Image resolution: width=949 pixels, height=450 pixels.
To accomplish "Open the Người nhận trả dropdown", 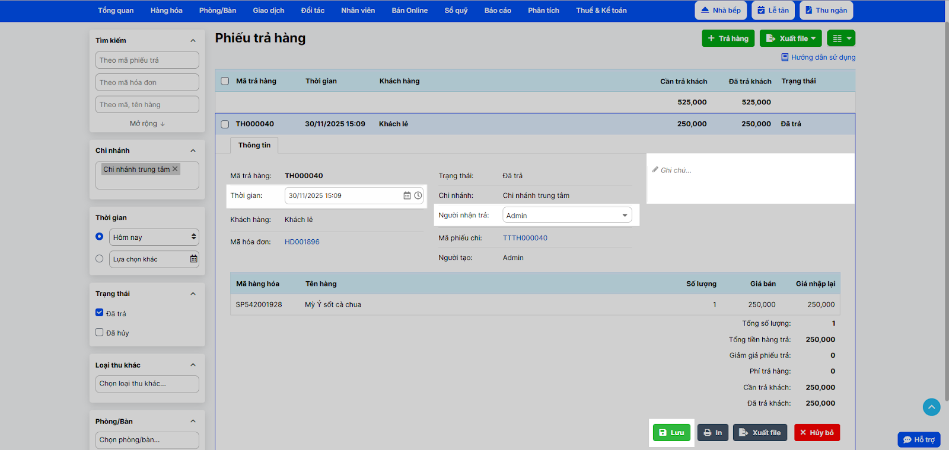I will pyautogui.click(x=566, y=216).
